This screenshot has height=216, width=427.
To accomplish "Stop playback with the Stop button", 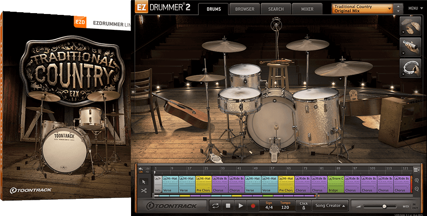I will (228, 206).
